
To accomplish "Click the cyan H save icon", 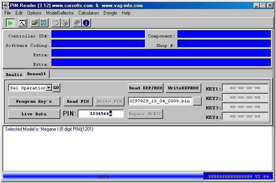I will point(43,23).
